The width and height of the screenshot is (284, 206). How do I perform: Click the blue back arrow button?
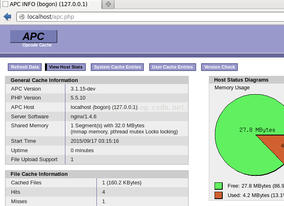click(7, 17)
